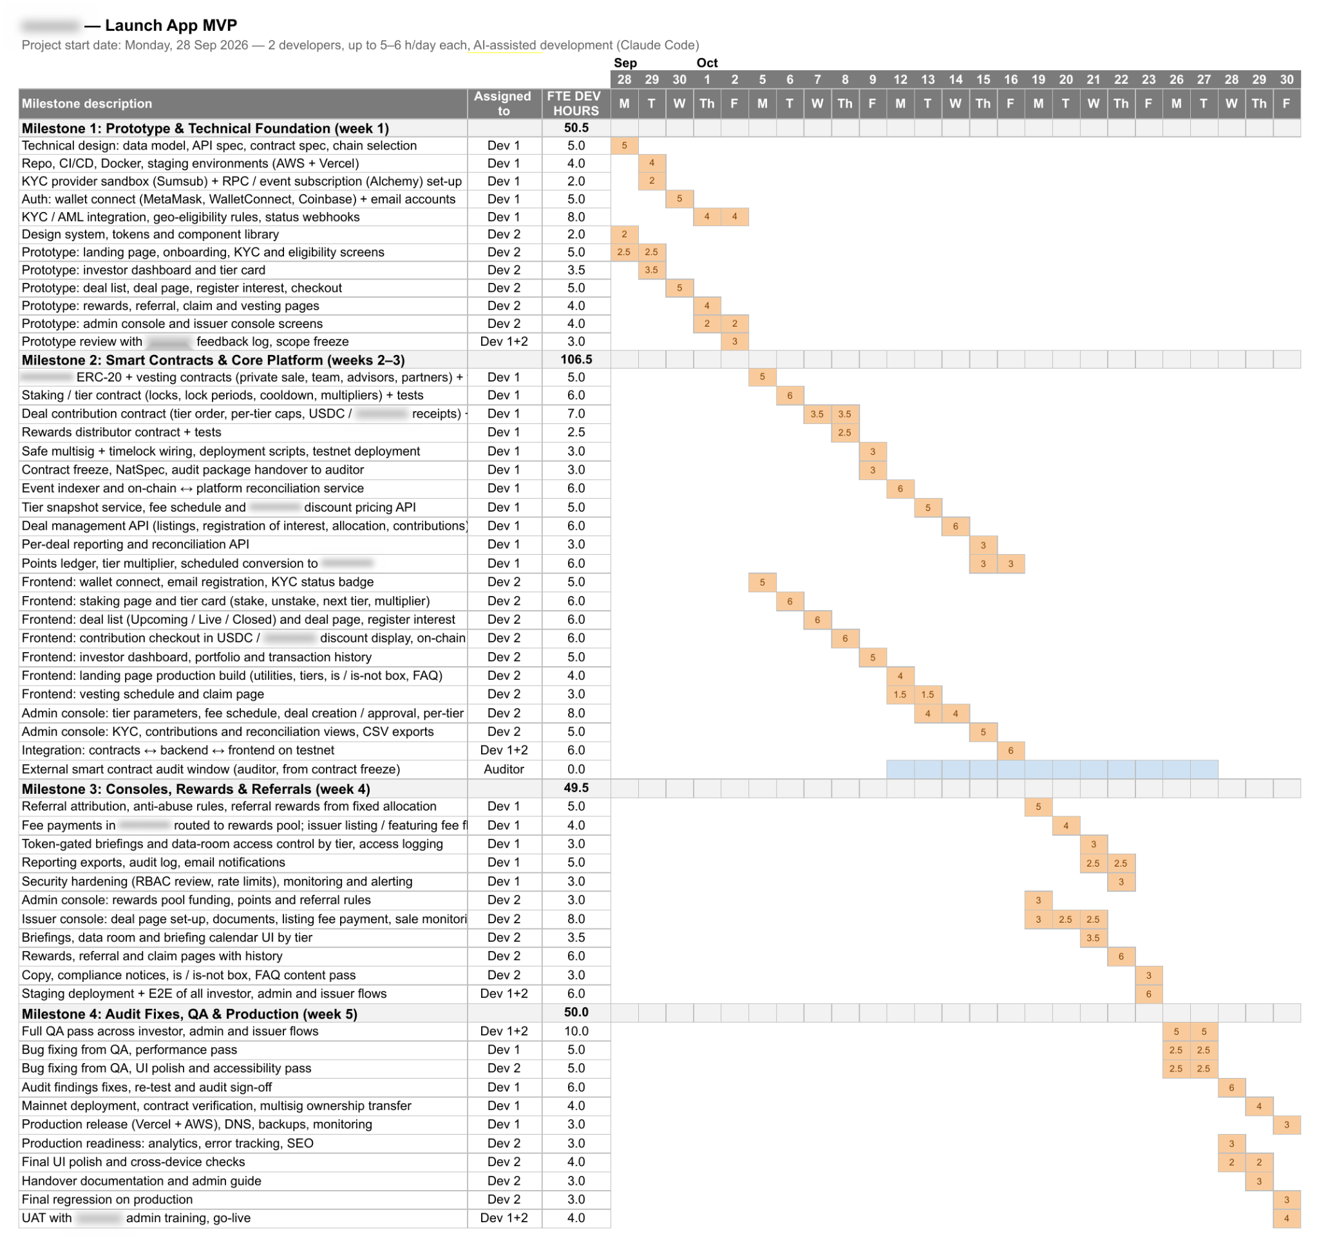Screen dimensions: 1319x1239
Task: Click the 8.0 hours cell for KYC / AML integration
Action: [575, 217]
